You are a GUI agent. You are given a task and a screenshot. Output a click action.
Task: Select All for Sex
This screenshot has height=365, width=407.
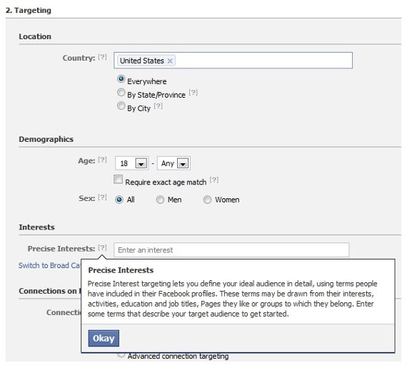[x=119, y=200]
